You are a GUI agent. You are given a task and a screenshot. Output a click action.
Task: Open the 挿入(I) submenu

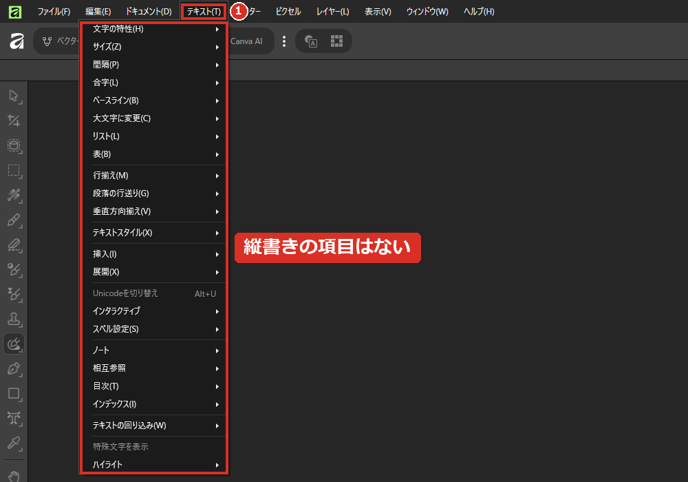(154, 254)
